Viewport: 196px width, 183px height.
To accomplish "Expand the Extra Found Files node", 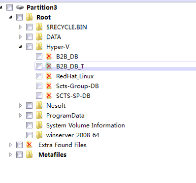I will 10,145.
